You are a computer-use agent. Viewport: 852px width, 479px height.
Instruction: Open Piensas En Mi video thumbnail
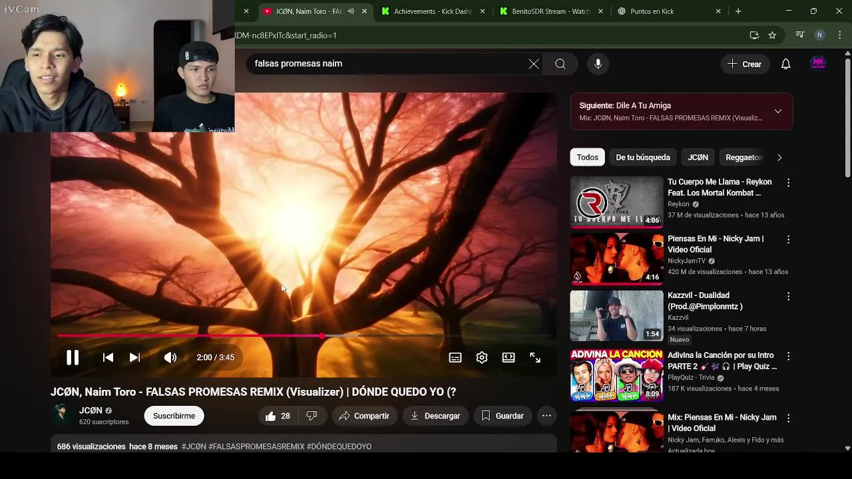click(617, 259)
